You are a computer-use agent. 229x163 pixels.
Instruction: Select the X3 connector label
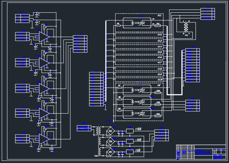point(24,57)
